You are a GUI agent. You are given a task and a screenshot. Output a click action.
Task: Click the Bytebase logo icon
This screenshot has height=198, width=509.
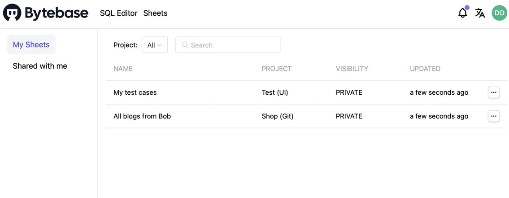click(x=12, y=13)
